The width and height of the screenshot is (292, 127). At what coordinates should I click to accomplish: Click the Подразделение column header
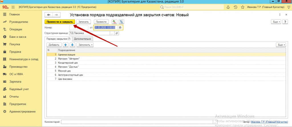click(x=171, y=50)
